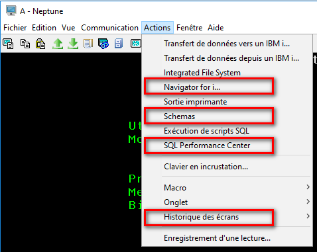Expand the Macro submenu
The height and width of the screenshot is (252, 317).
coord(227,188)
